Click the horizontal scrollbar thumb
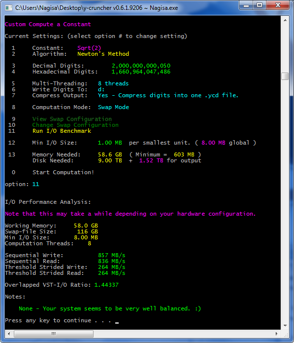This screenshot has height=343, width=294. click(54, 334)
